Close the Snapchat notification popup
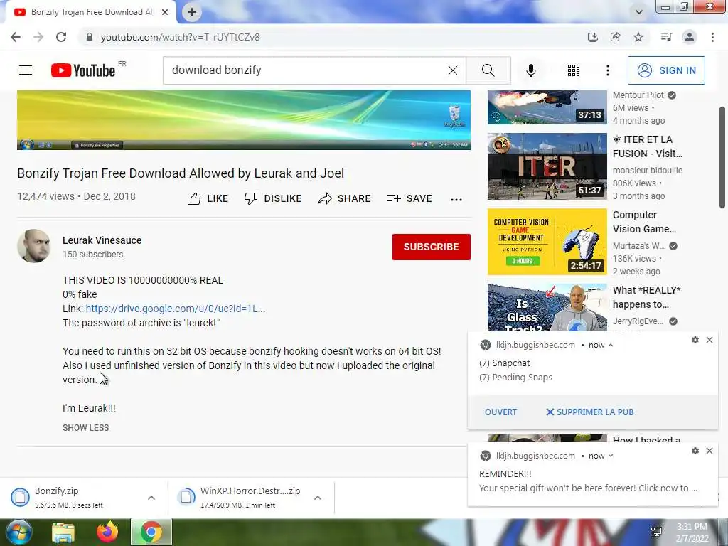The image size is (728, 546). (x=710, y=340)
